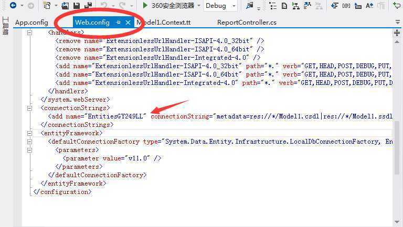Collapse the defaultConnectionFactory node
Viewport: 403px width, 227px height.
click(x=29, y=142)
